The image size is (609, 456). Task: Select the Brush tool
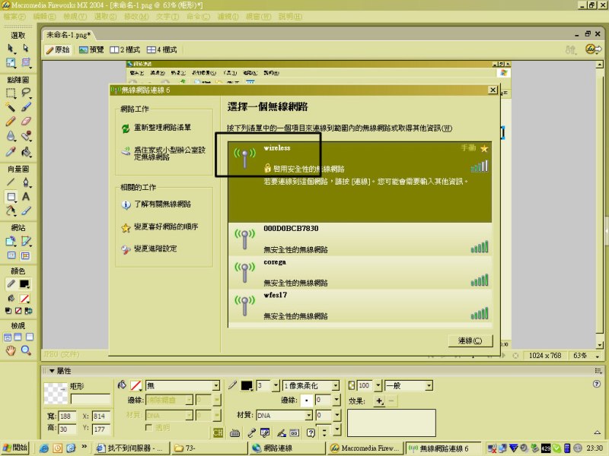point(26,106)
